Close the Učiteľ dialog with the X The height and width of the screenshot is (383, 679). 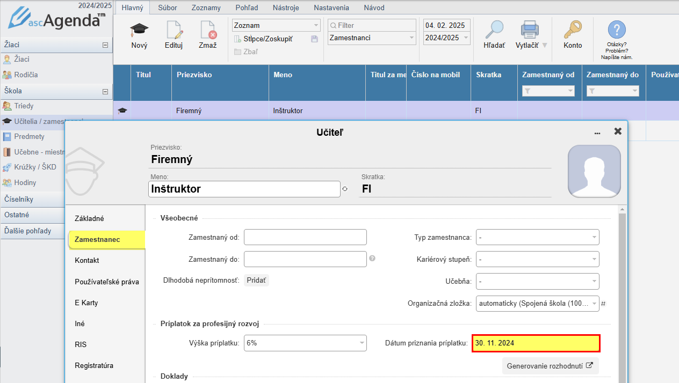coord(618,131)
